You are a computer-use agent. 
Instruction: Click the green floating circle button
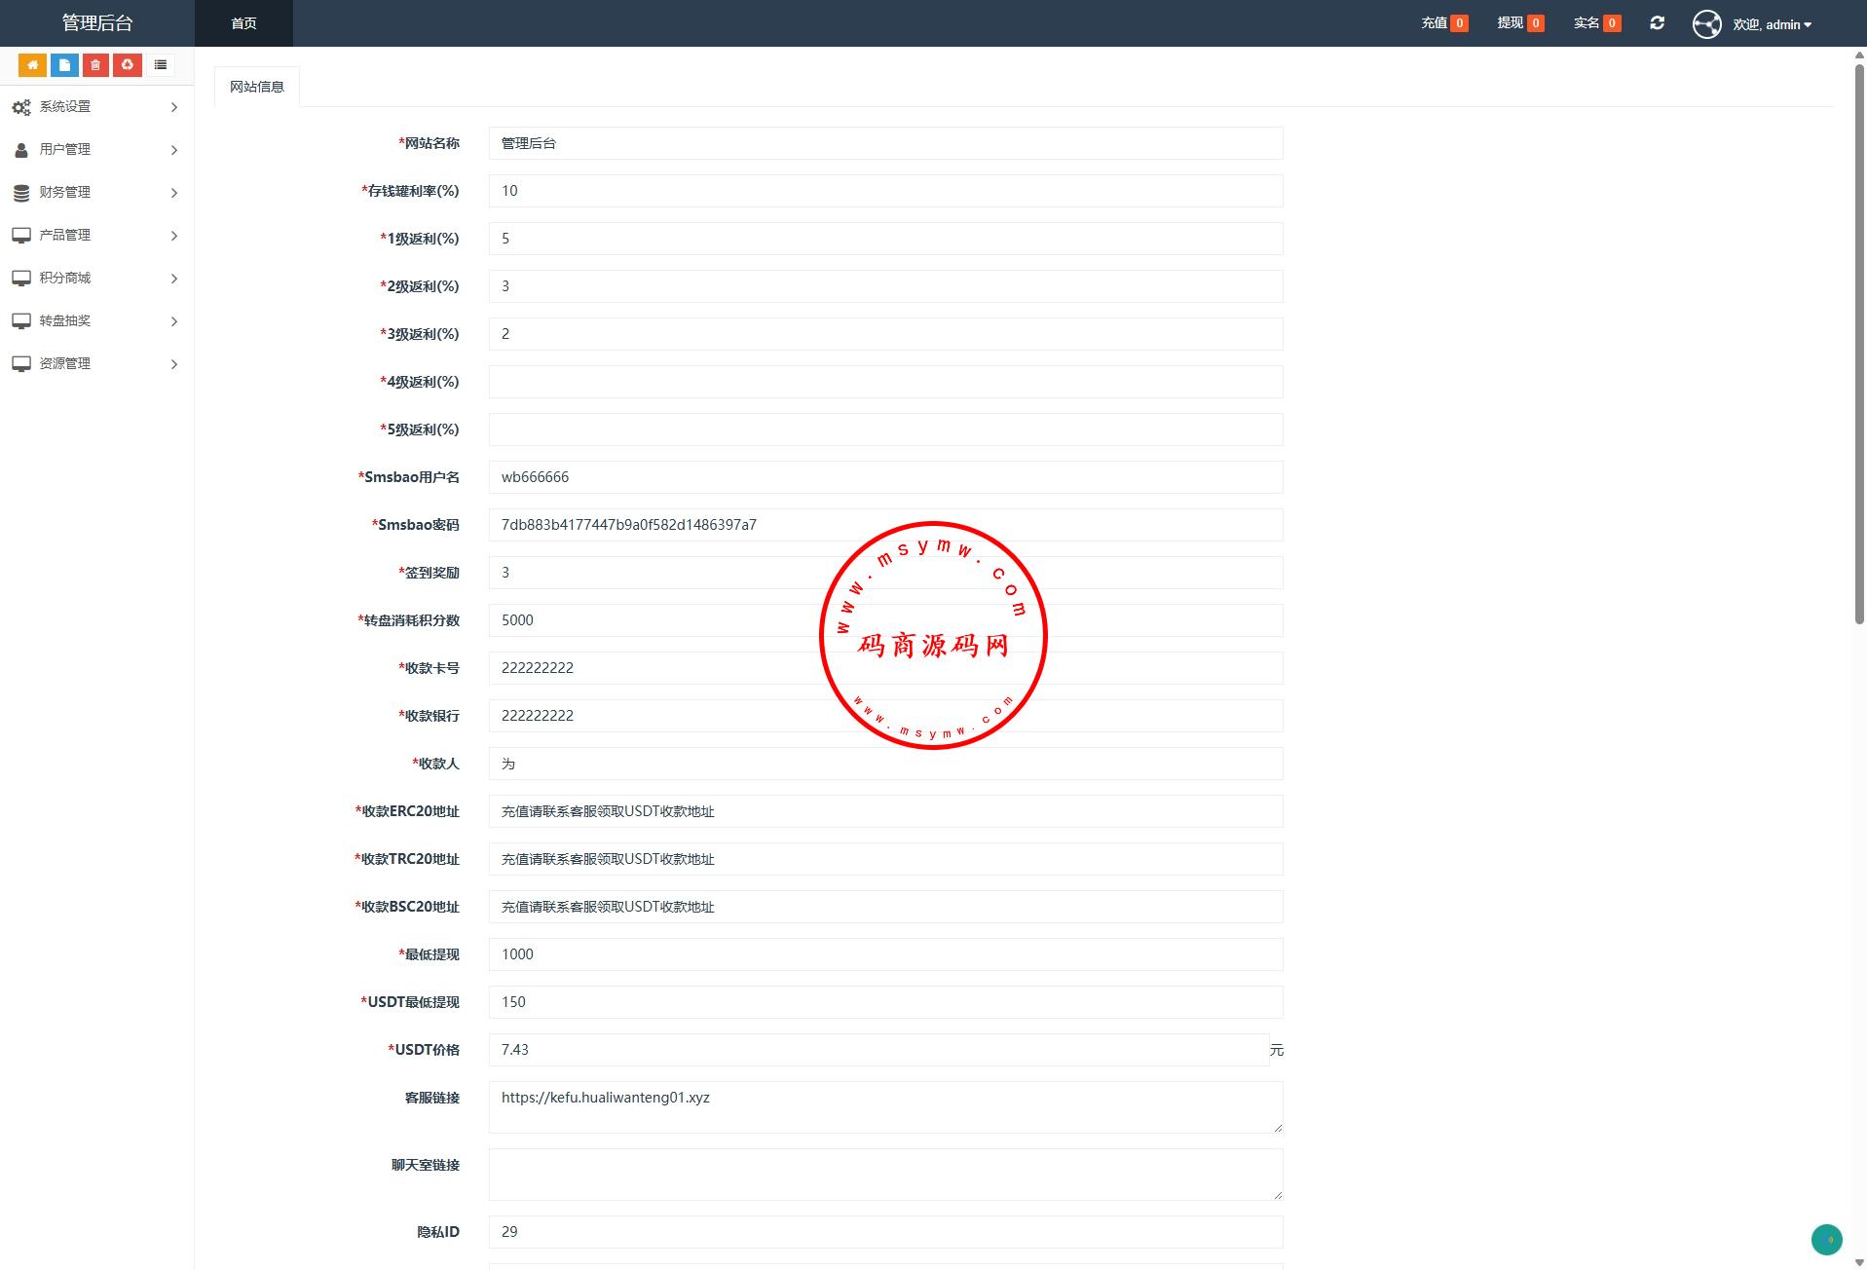tap(1826, 1240)
